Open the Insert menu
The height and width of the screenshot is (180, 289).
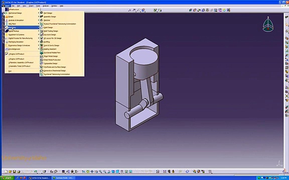click(x=31, y=6)
